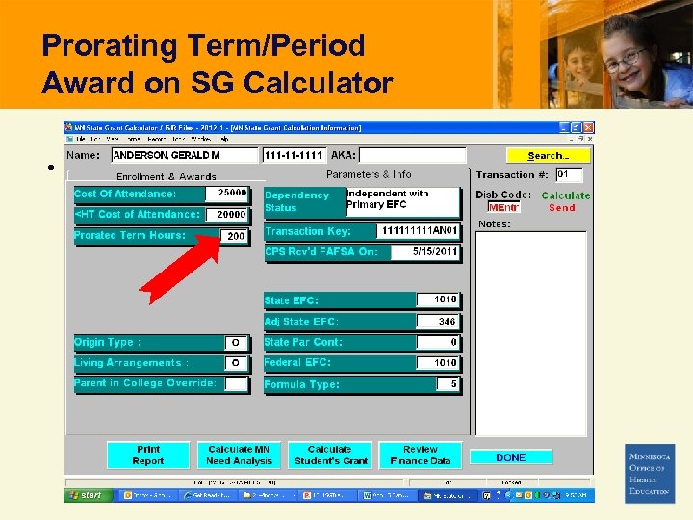Switch to the Enrollment & Awards tab
693x520 pixels.
click(167, 176)
